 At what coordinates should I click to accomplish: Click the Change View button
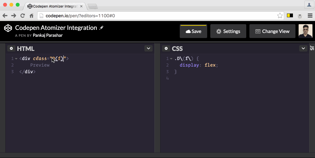[272, 31]
